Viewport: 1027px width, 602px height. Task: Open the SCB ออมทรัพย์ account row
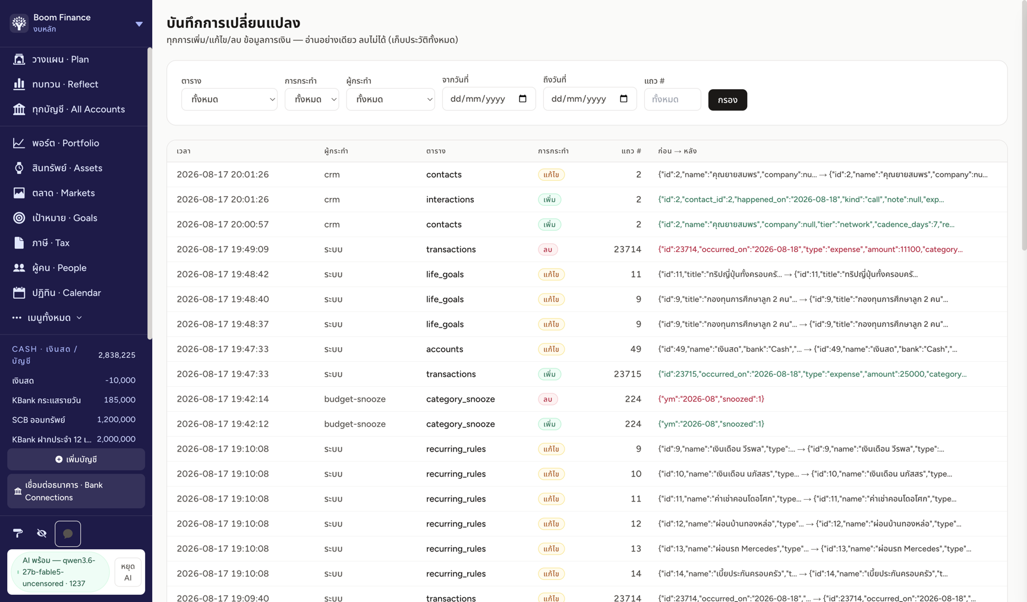coord(74,420)
